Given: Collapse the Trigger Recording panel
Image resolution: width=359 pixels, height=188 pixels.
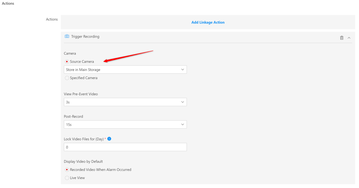Looking at the screenshot, I should point(349,38).
